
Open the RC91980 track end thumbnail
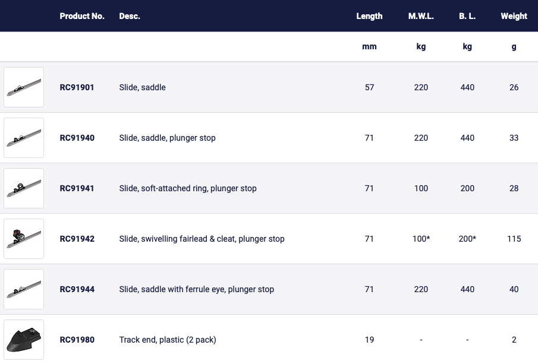(24, 340)
